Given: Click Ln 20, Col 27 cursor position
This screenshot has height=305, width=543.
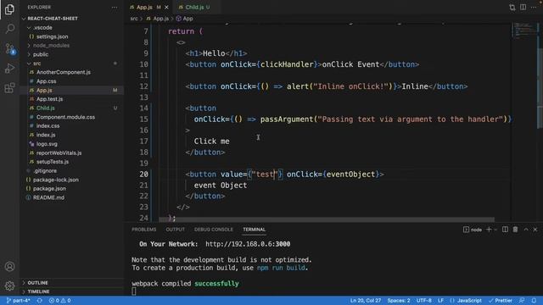Looking at the screenshot, I should click(366, 301).
